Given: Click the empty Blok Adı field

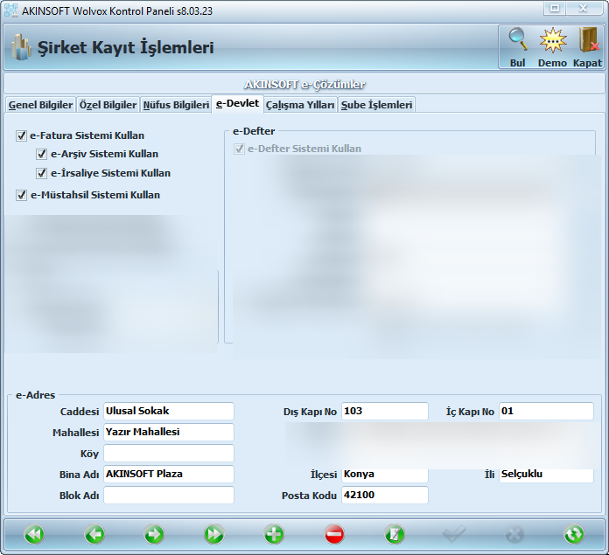Looking at the screenshot, I should tap(169, 495).
